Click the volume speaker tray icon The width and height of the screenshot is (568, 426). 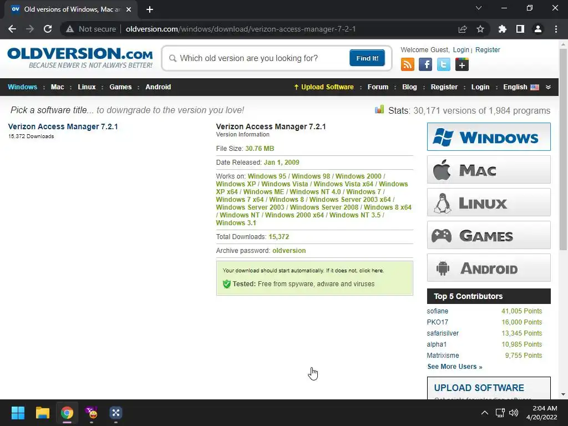[513, 413]
